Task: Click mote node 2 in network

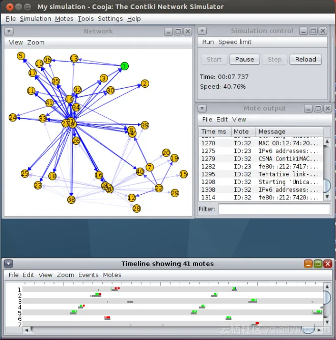Action: tap(145, 84)
